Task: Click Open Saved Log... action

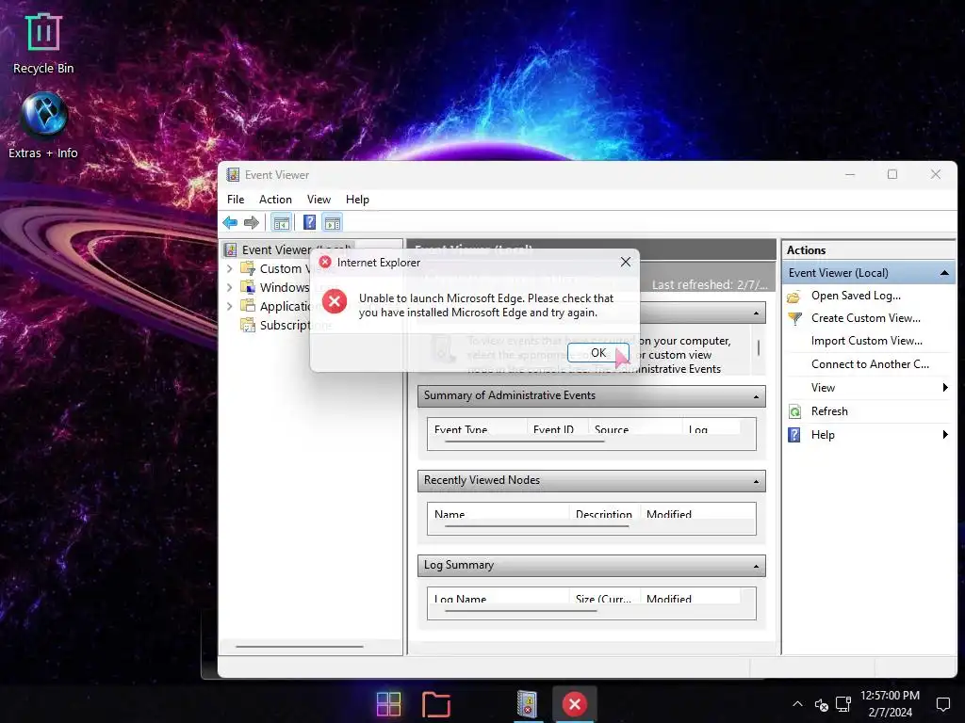Action: coord(856,296)
